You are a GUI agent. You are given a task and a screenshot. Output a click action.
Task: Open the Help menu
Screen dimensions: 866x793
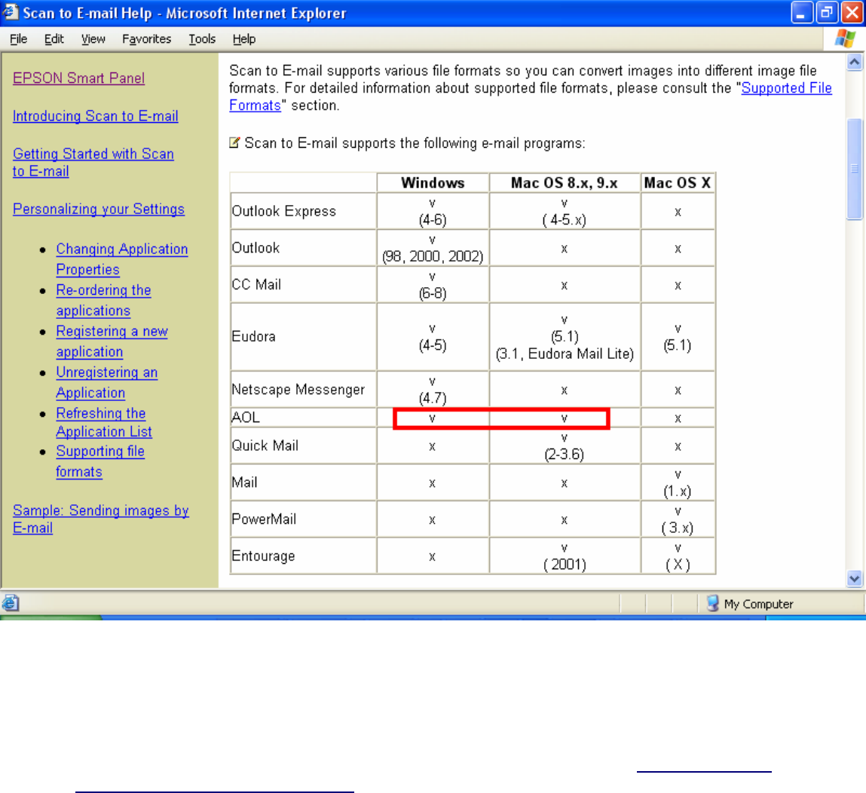coord(243,38)
